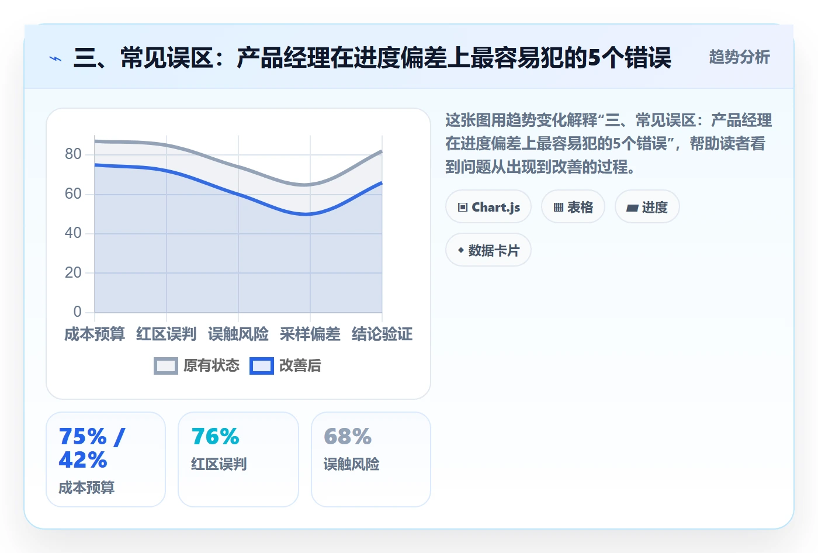This screenshot has height=553, width=818.
Task: Toggle the 改善后 legend item
Action: (285, 365)
